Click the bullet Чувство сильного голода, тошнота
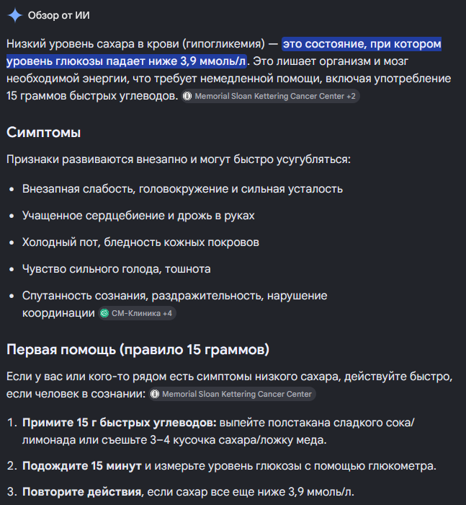The height and width of the screenshot is (505, 466). 117,269
